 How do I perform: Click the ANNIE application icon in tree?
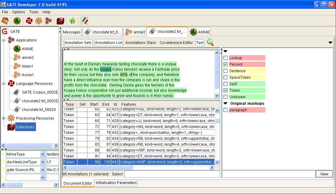coord(17,49)
